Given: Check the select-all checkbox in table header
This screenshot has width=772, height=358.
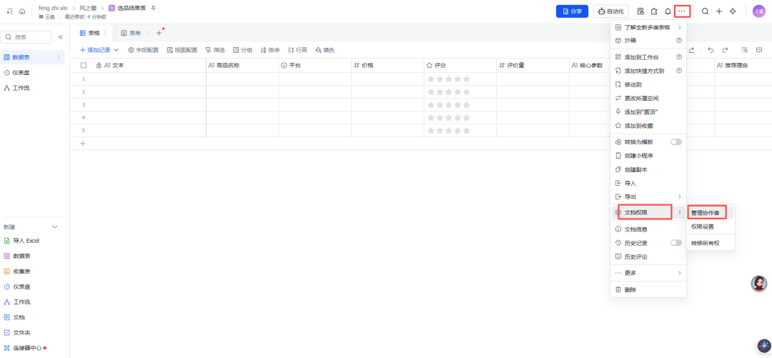Looking at the screenshot, I should point(83,65).
